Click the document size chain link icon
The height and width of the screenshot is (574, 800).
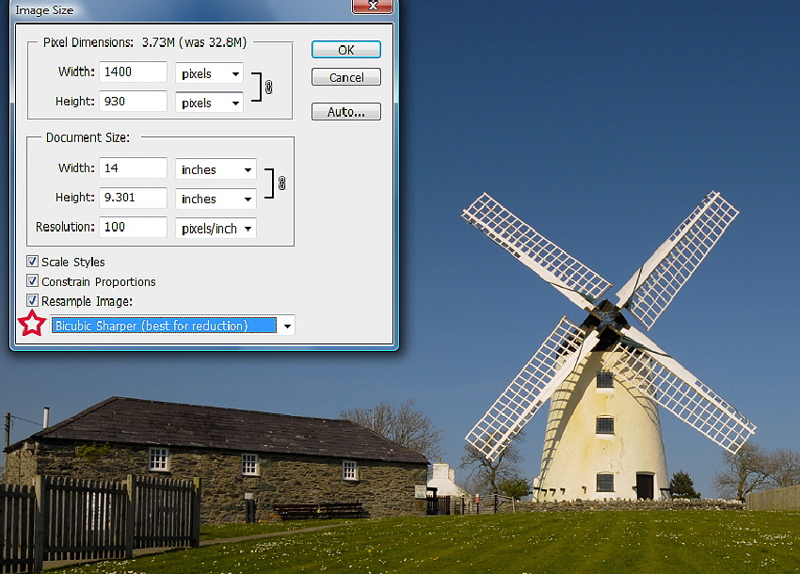(281, 184)
